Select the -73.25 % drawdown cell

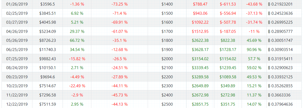coord(120,4)
